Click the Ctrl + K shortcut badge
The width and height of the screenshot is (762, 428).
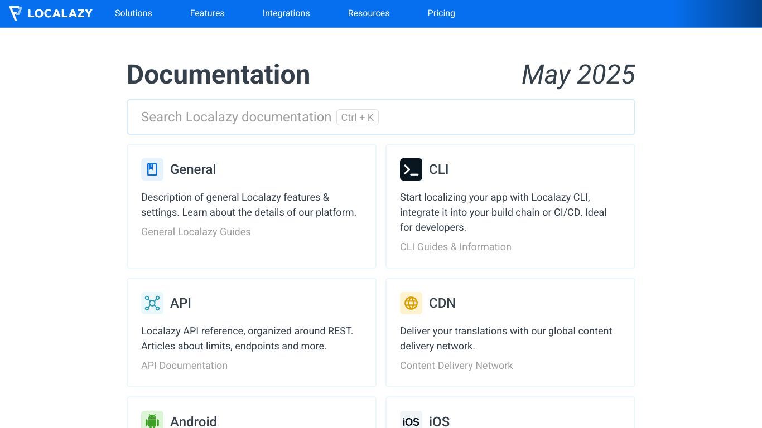[x=358, y=118]
